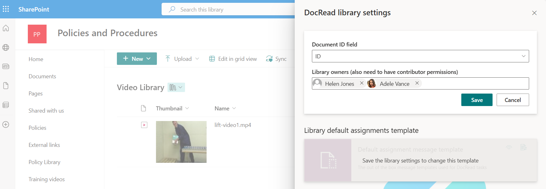Open External links in navigation

tap(44, 145)
